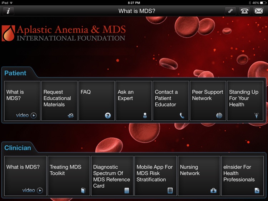Tap the Ask an Expert person icon
268x201 pixels.
[x=145, y=115]
